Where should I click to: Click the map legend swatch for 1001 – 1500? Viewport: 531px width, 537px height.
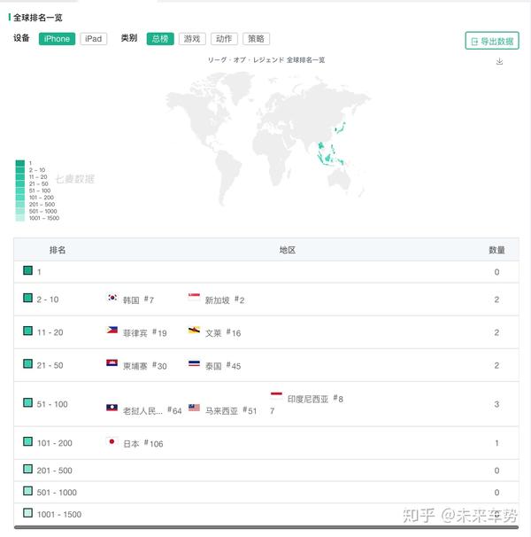pyautogui.click(x=20, y=218)
